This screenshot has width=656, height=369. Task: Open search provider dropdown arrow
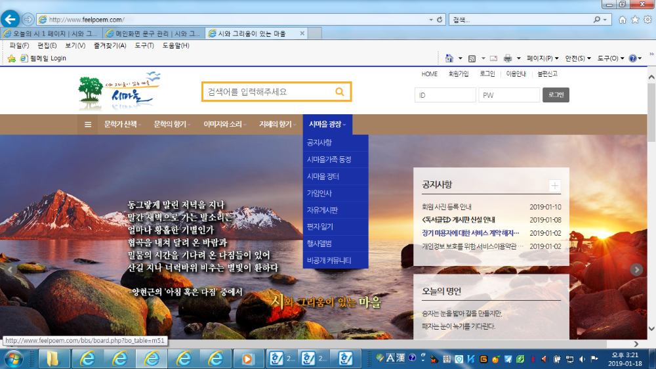[x=605, y=20]
